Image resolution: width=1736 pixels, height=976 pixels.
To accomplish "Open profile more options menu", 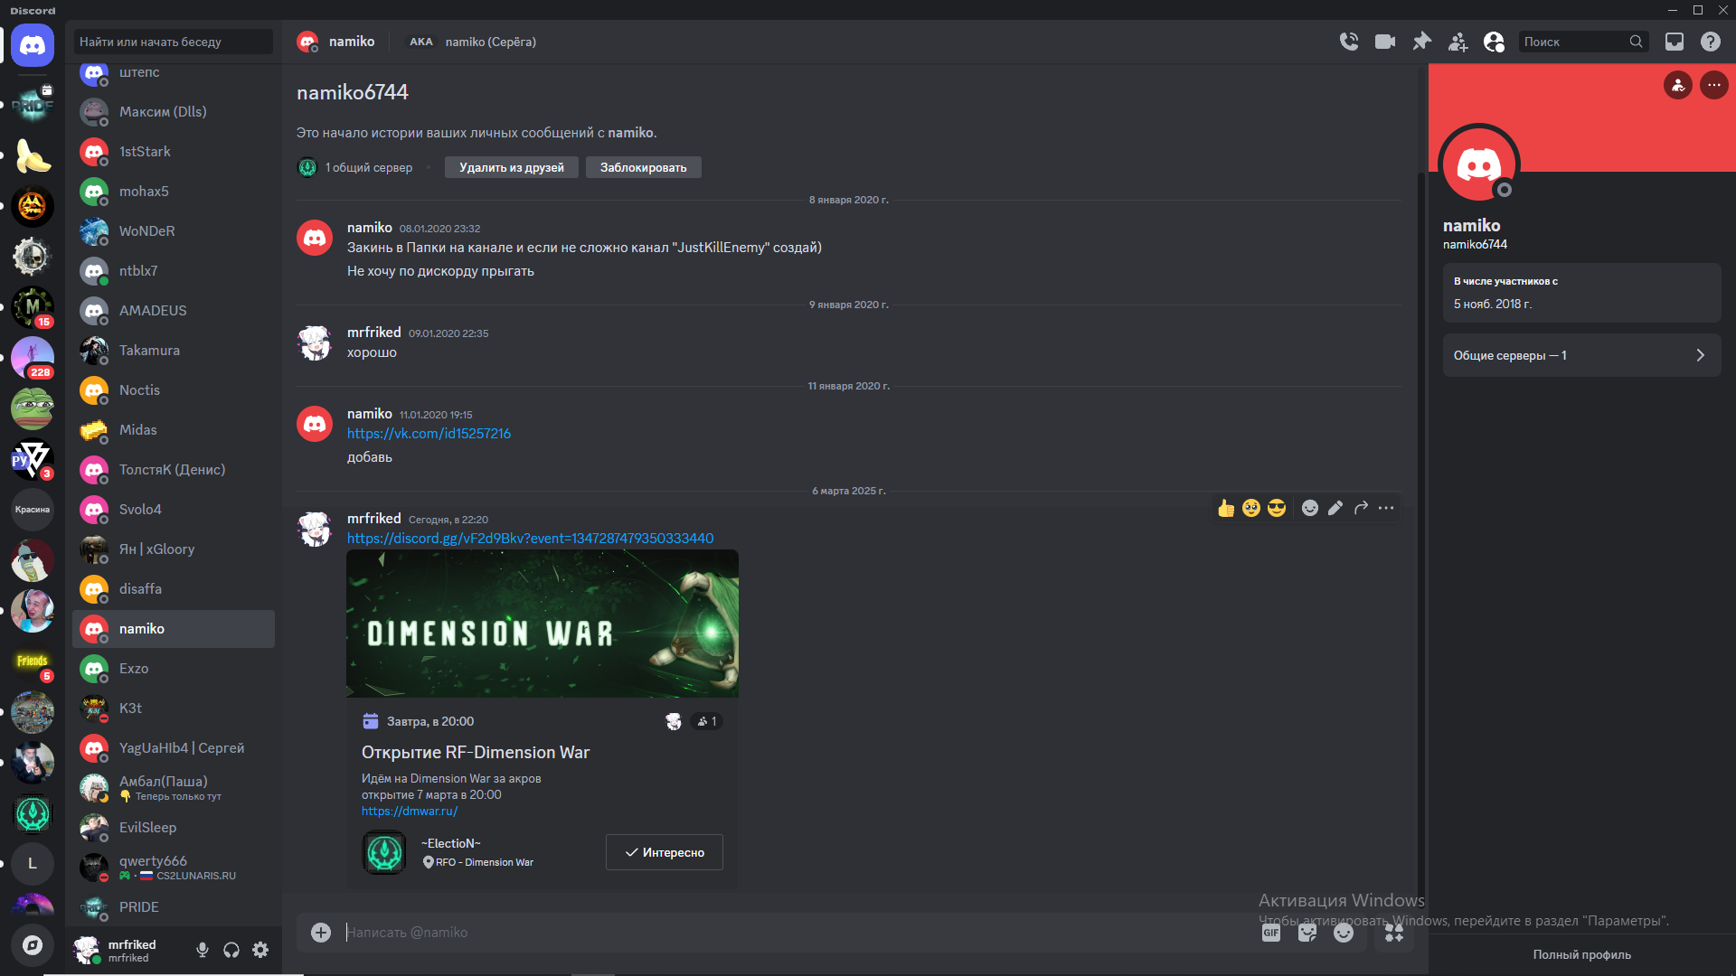I will [x=1714, y=85].
